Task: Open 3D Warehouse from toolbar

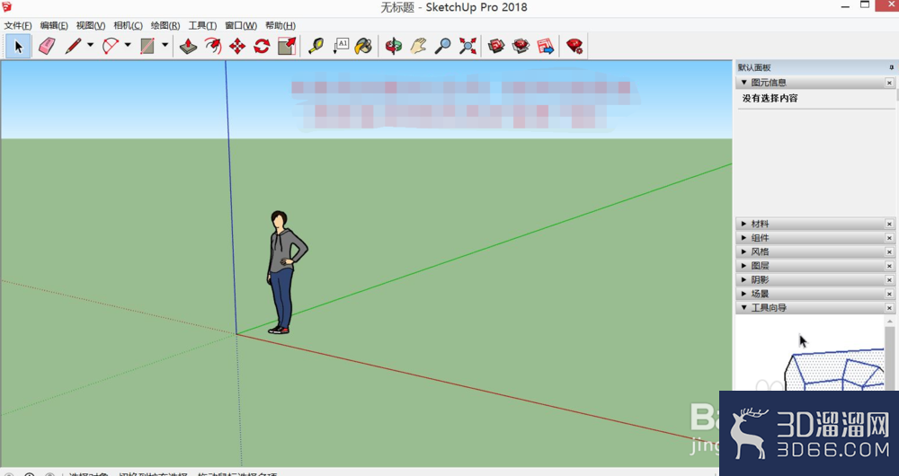Action: [x=496, y=46]
